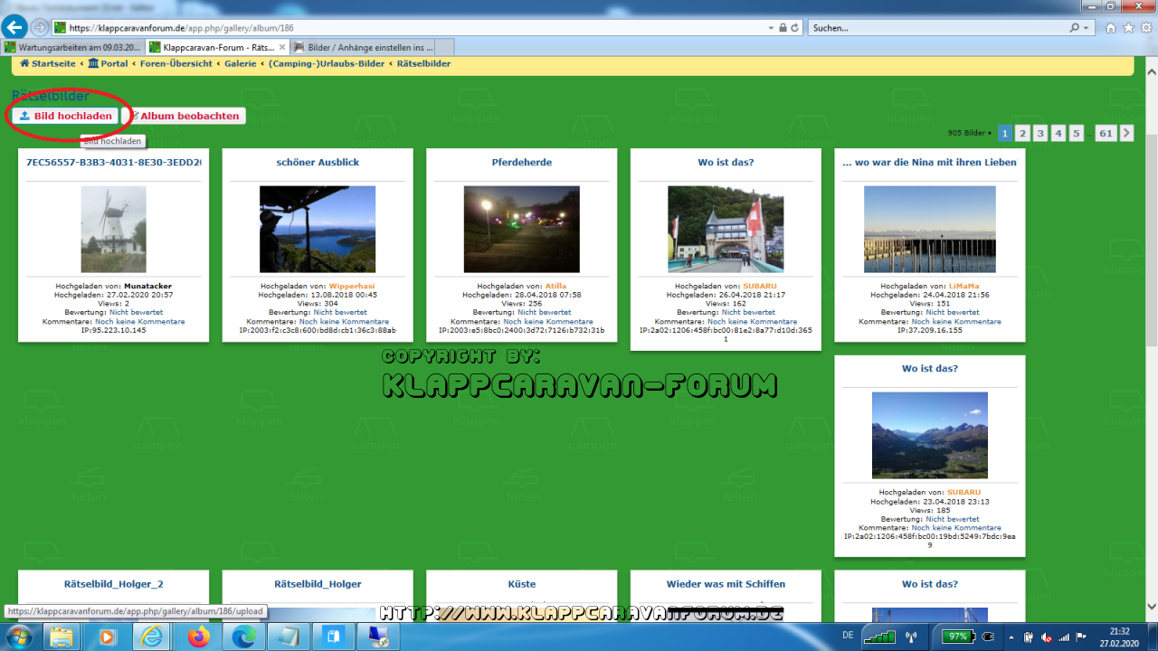
Task: Click the search magnifier icon
Action: click(1074, 28)
